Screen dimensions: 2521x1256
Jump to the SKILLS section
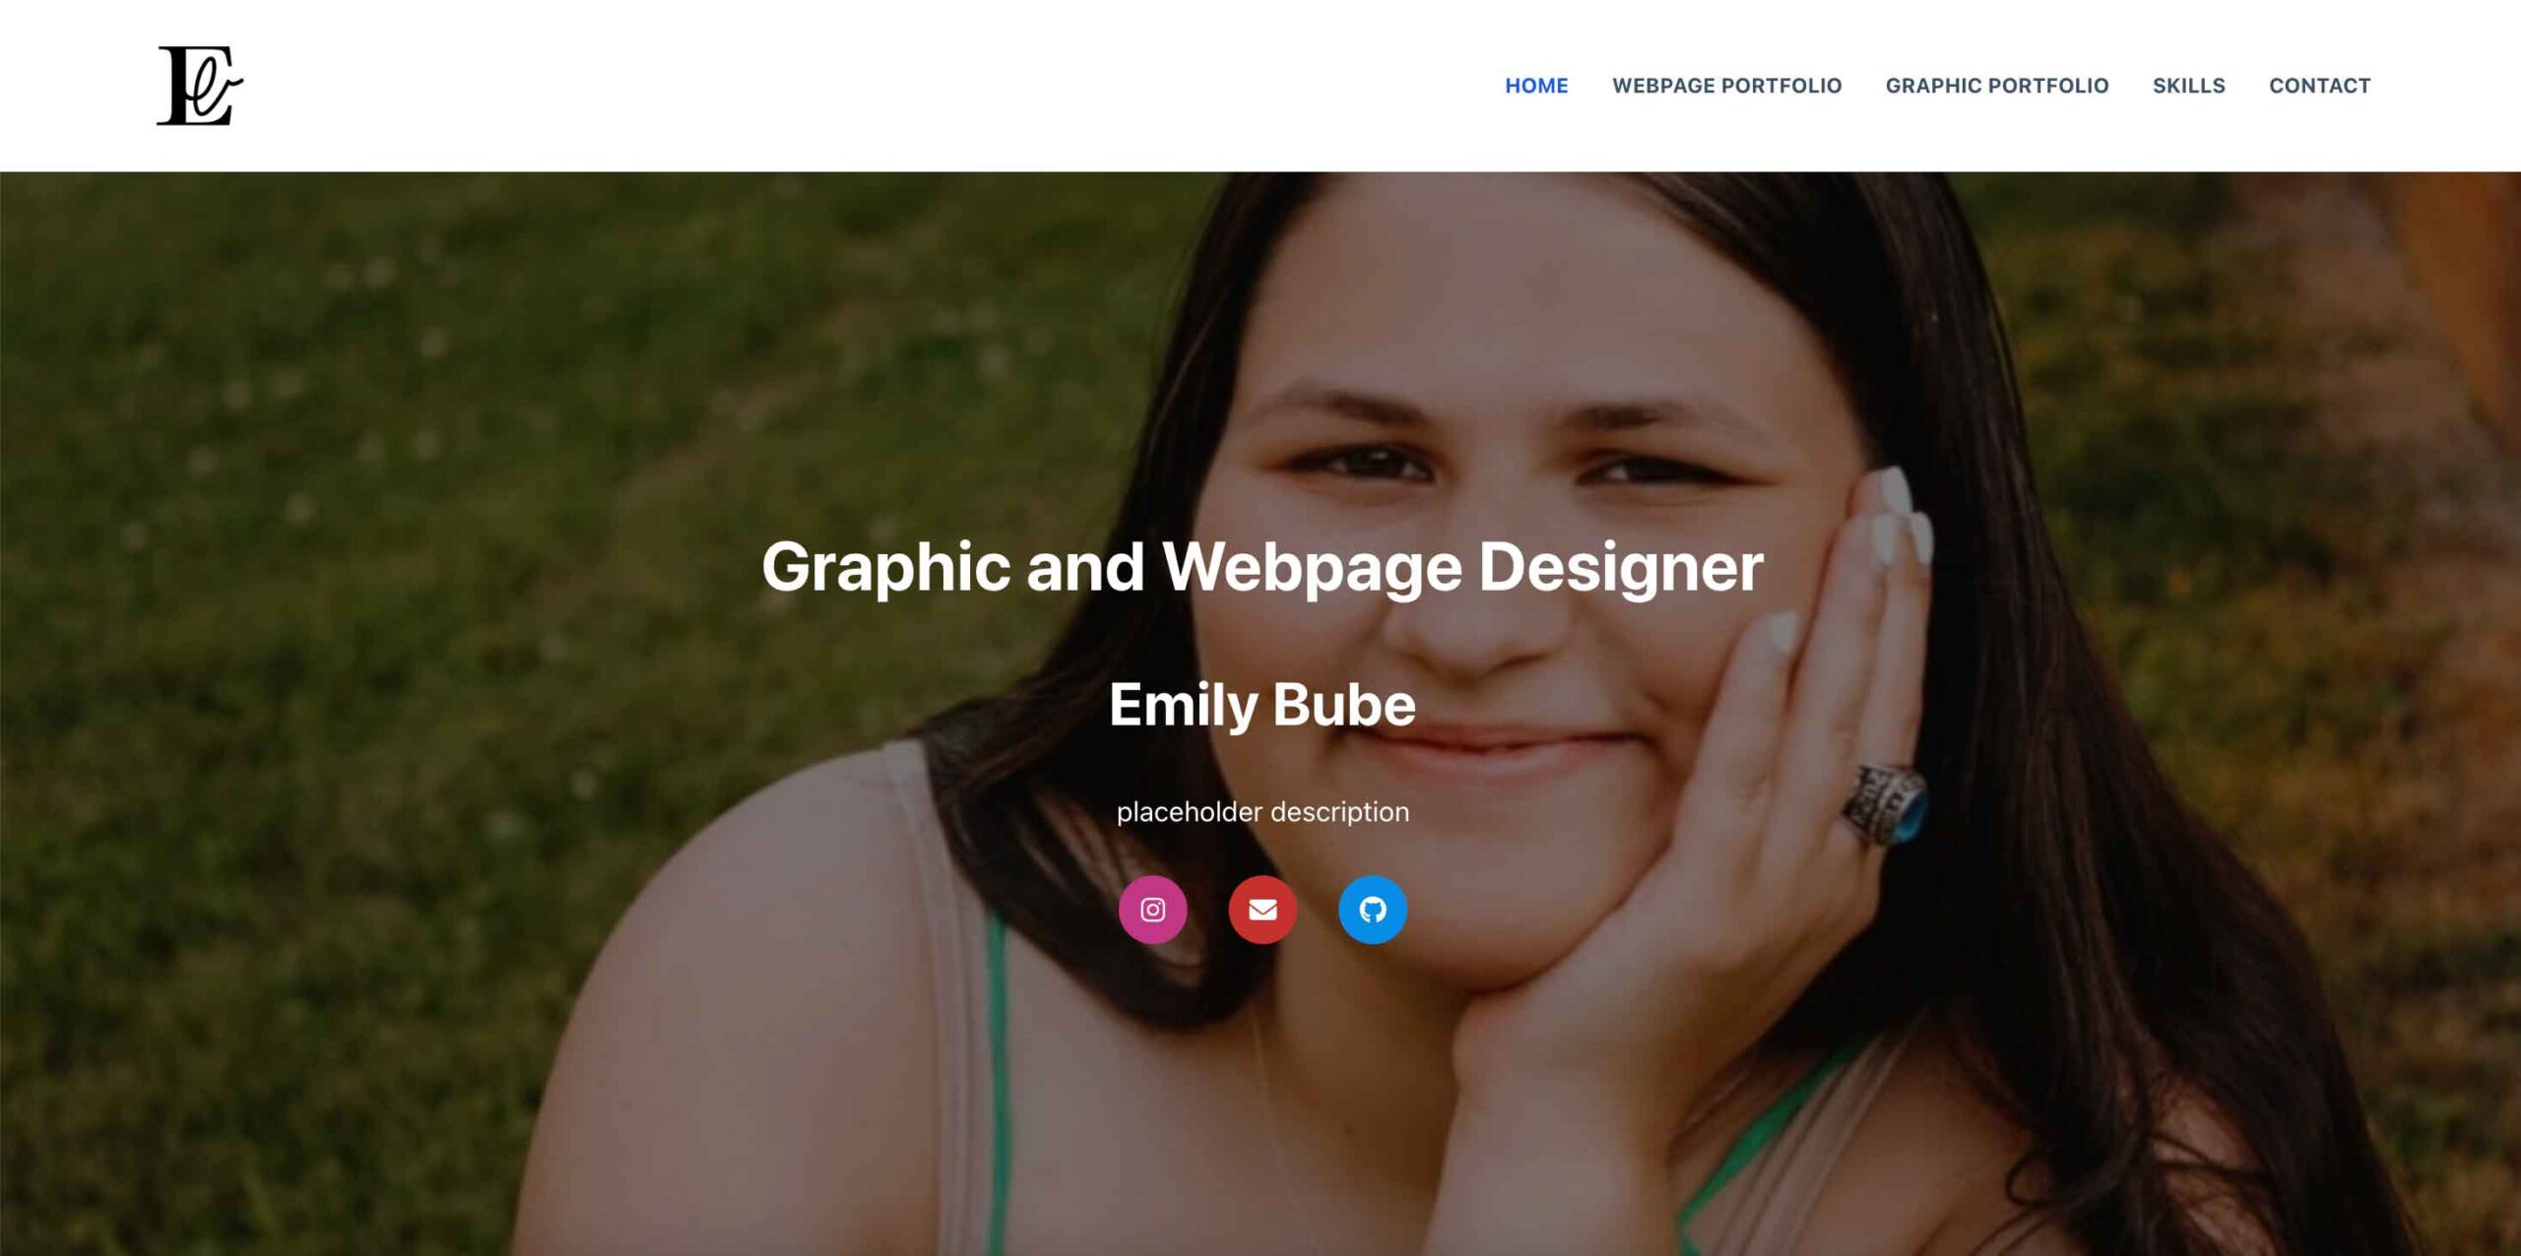pos(2188,86)
